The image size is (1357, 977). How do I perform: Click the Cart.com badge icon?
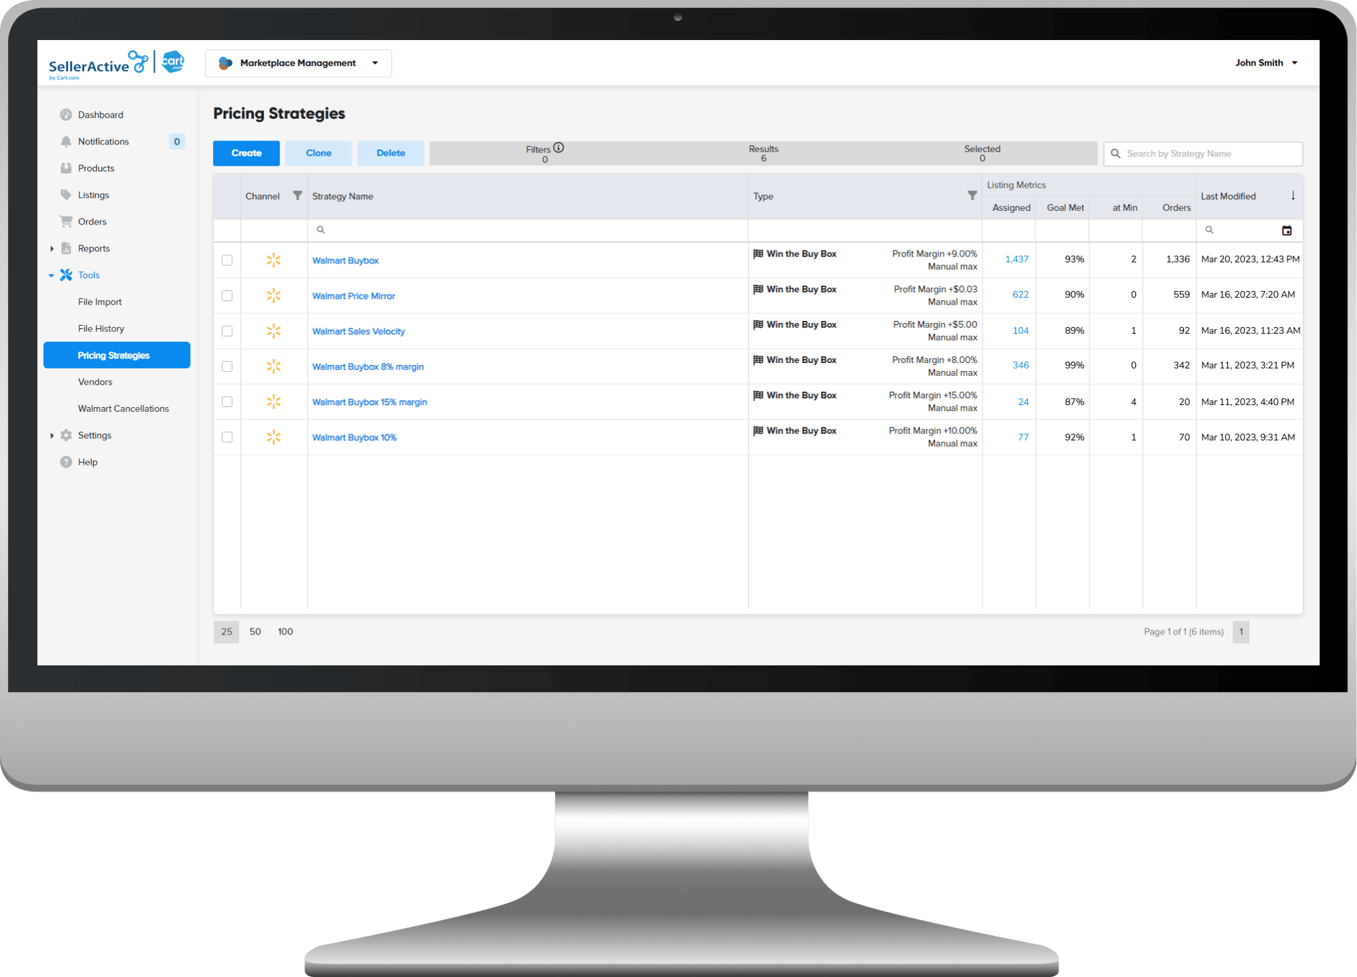point(173,62)
